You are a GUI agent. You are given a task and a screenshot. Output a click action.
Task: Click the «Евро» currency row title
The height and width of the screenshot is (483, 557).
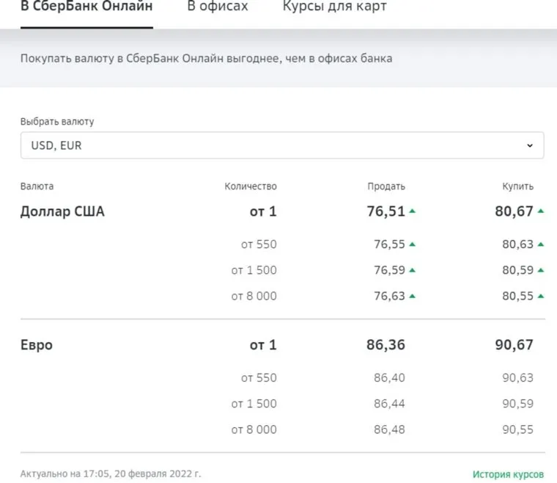pyautogui.click(x=37, y=345)
